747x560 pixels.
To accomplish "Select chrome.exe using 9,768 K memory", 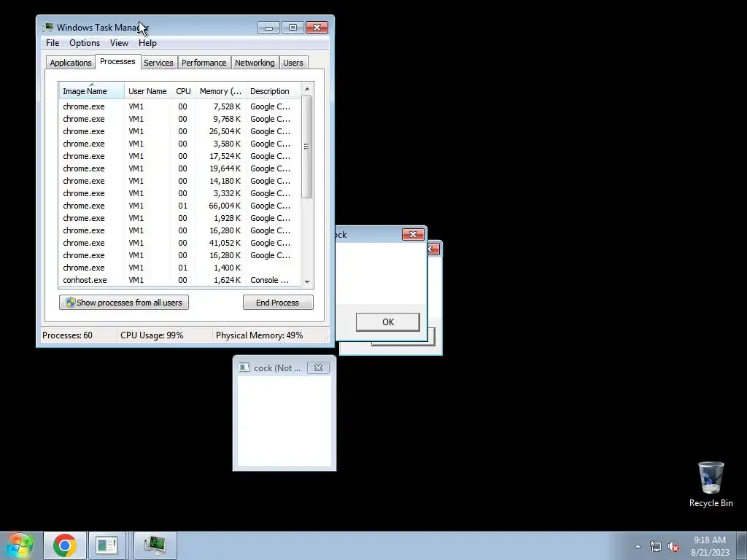I will (180, 119).
